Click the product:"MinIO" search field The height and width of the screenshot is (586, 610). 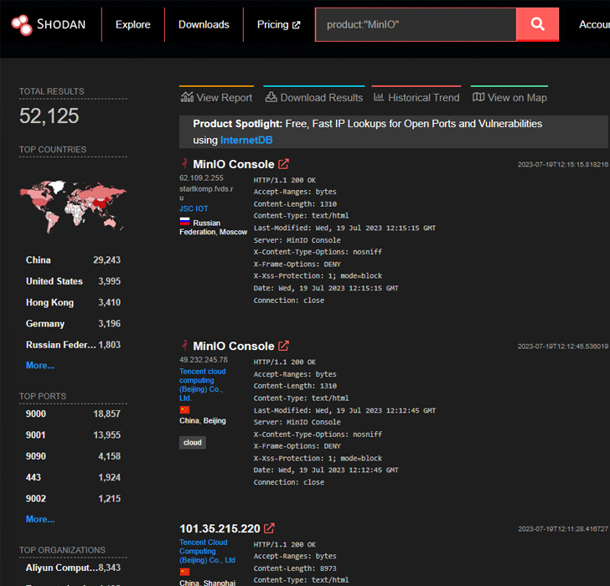416,24
